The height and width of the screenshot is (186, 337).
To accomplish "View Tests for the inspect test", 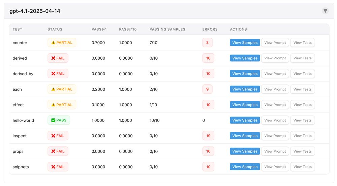I will point(302,135).
